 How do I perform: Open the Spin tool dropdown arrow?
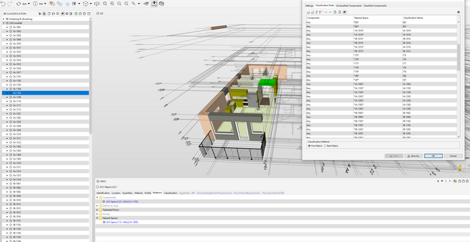click(29, 4)
